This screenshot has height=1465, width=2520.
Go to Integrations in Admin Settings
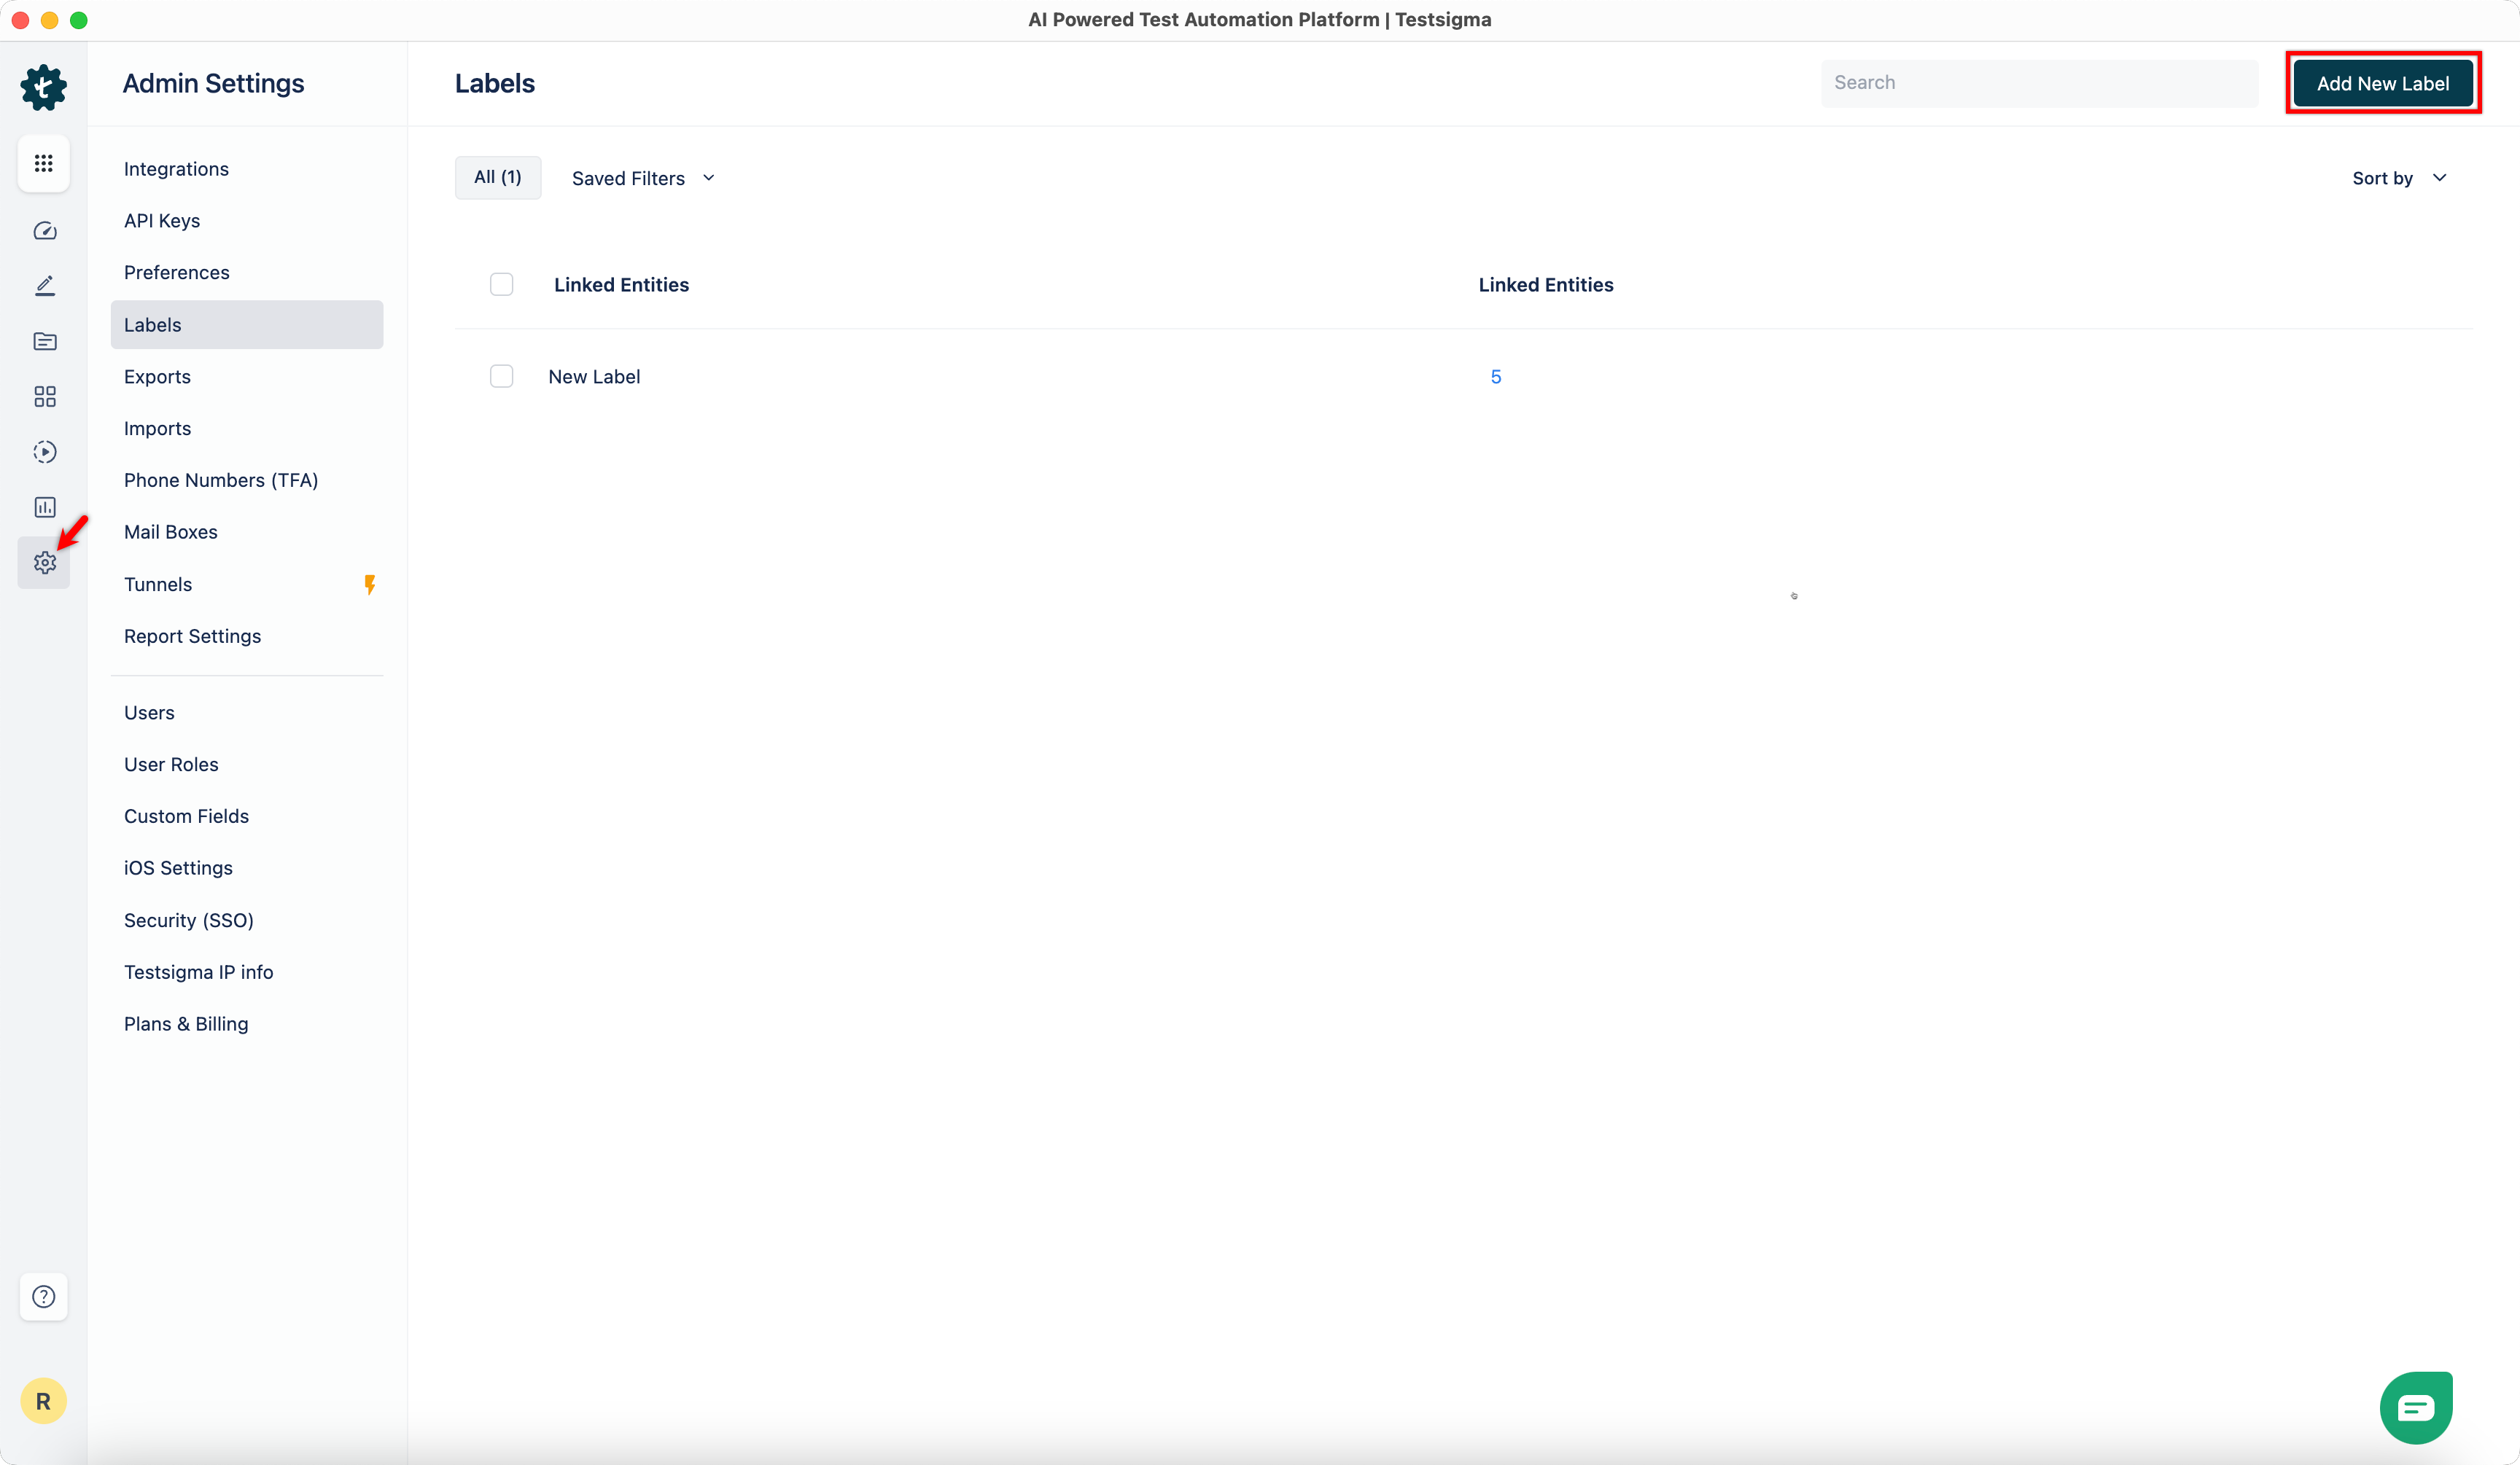(x=176, y=169)
